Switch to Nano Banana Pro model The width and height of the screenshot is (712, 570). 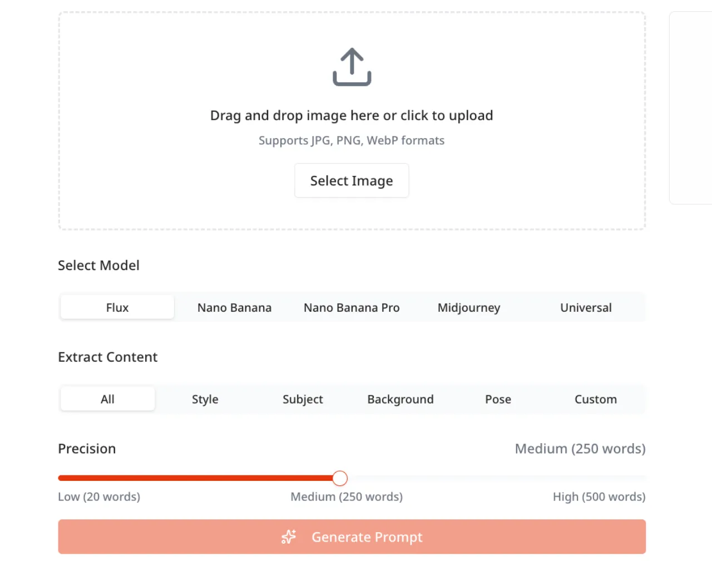tap(352, 307)
